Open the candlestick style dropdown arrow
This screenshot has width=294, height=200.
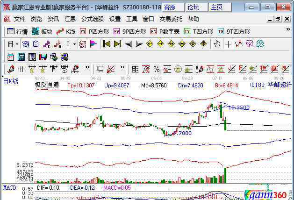click(x=74, y=44)
